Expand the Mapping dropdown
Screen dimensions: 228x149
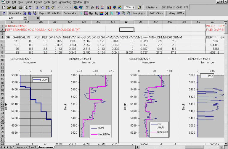pos(139,13)
